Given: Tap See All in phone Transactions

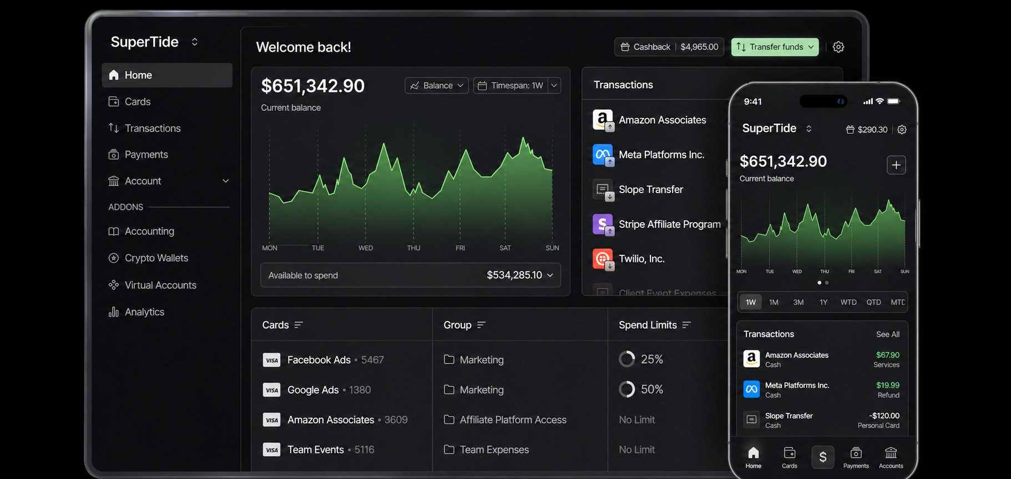Looking at the screenshot, I should click(x=888, y=334).
